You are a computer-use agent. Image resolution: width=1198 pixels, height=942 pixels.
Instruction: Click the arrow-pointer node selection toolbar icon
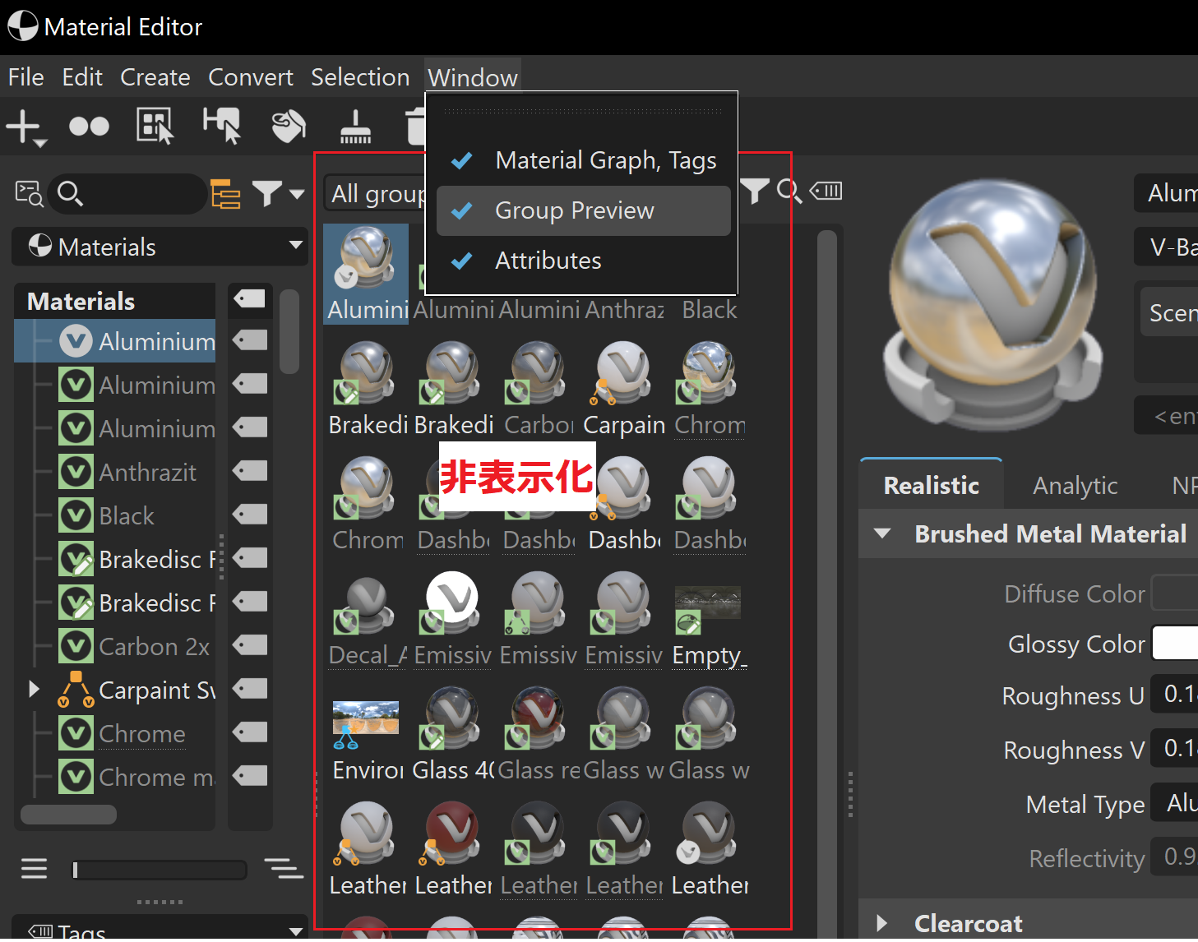pos(222,126)
